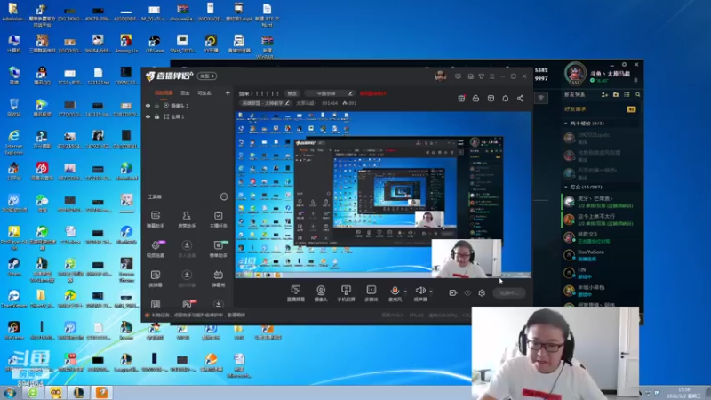The width and height of the screenshot is (711, 400).
Task: Open the 弹幕助手 tool
Action: click(x=156, y=219)
